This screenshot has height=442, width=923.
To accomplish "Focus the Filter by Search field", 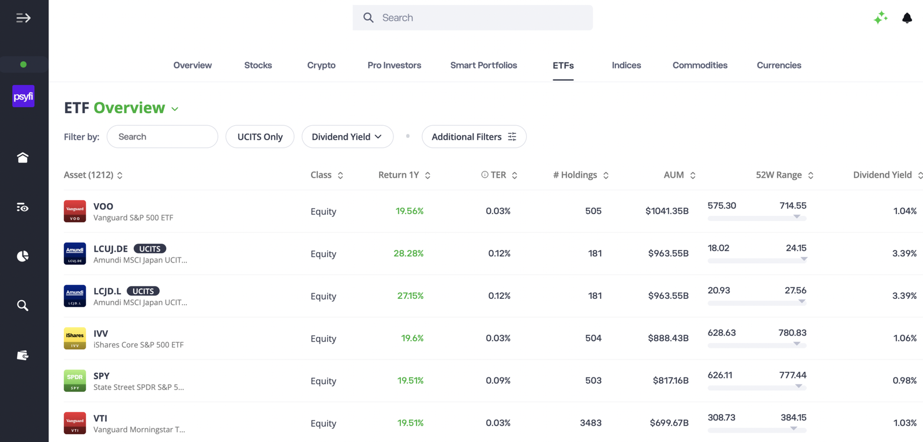I will [163, 137].
